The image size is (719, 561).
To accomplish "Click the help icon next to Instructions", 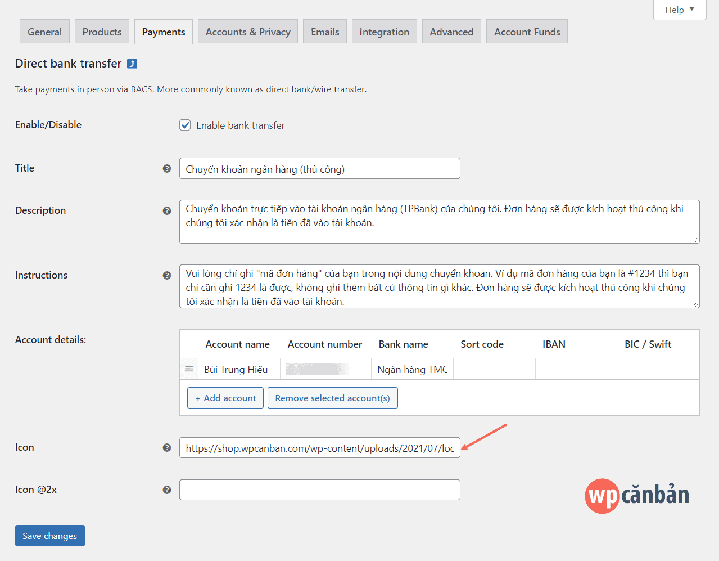I will pyautogui.click(x=167, y=275).
